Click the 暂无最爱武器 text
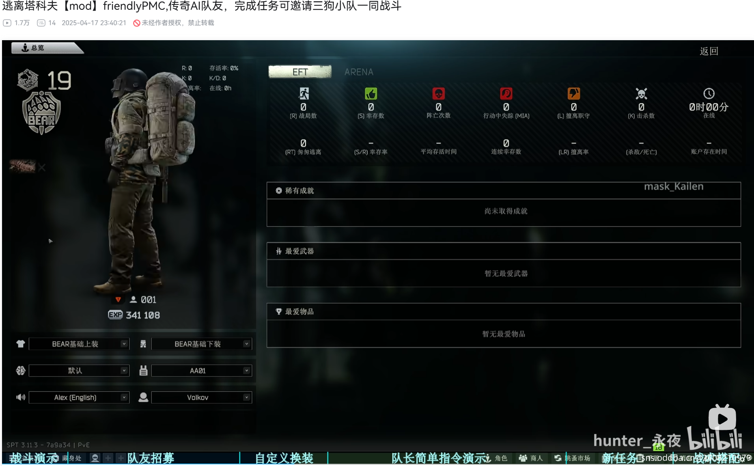 point(506,274)
